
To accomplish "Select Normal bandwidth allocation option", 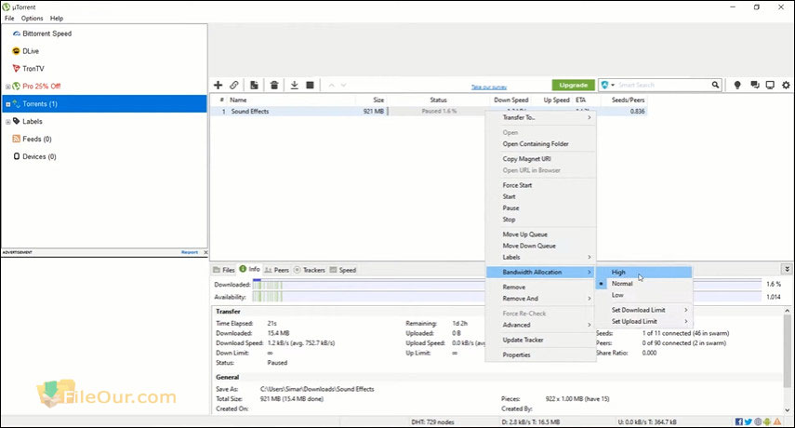I will click(622, 283).
